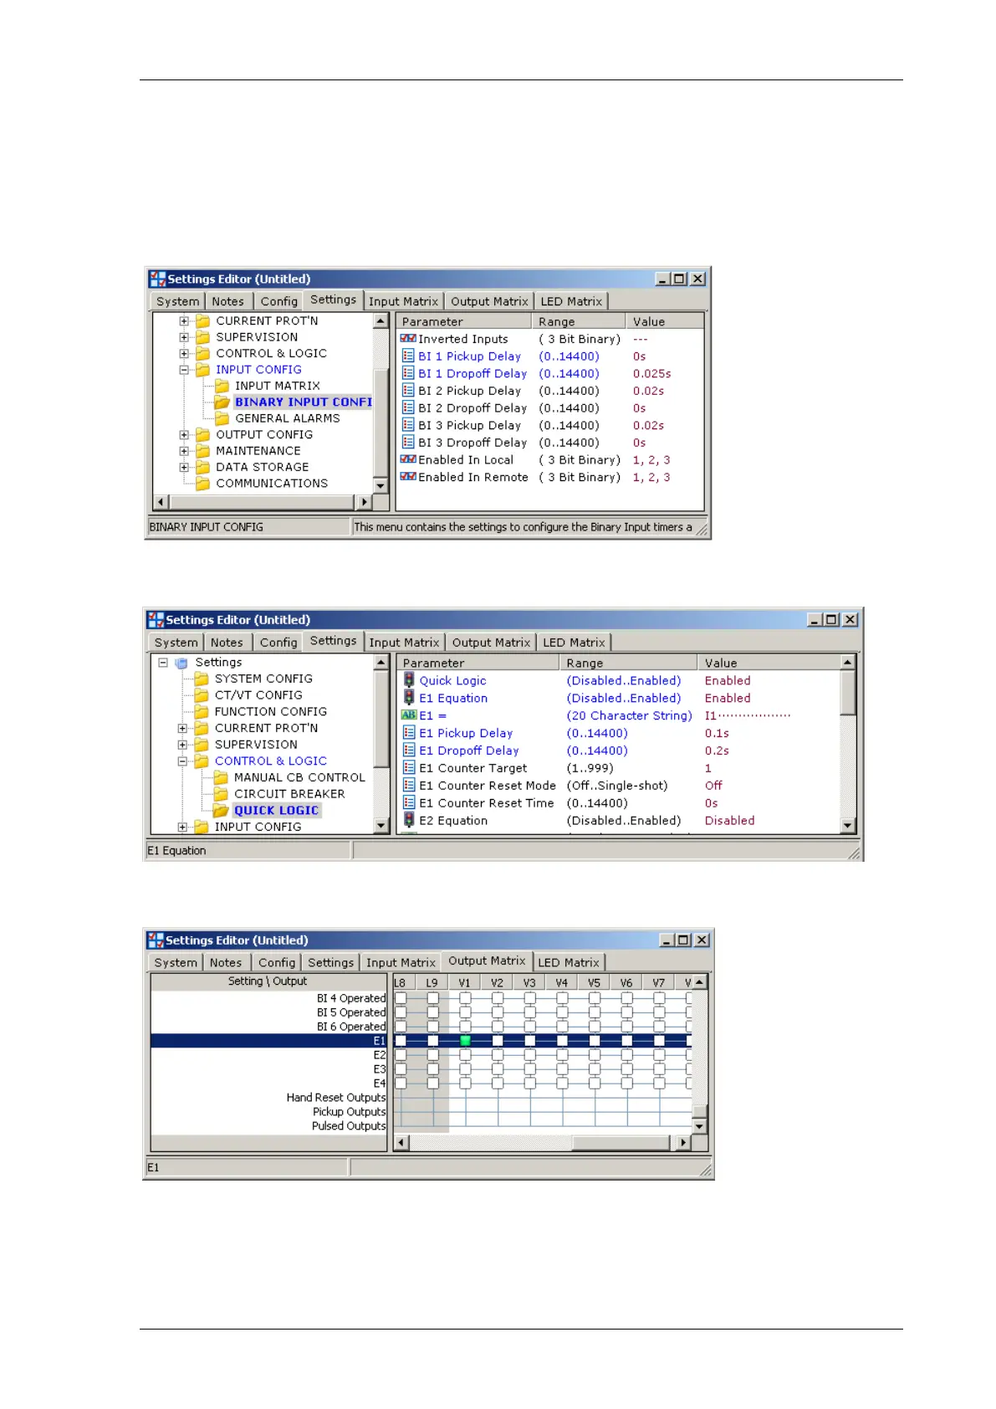Open Config tab in the E1 output window

277,963
